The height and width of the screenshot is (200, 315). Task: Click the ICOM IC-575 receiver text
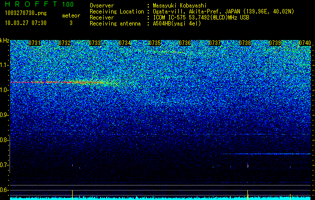point(201,17)
